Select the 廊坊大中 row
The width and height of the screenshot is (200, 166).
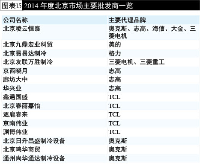click(x=101, y=79)
